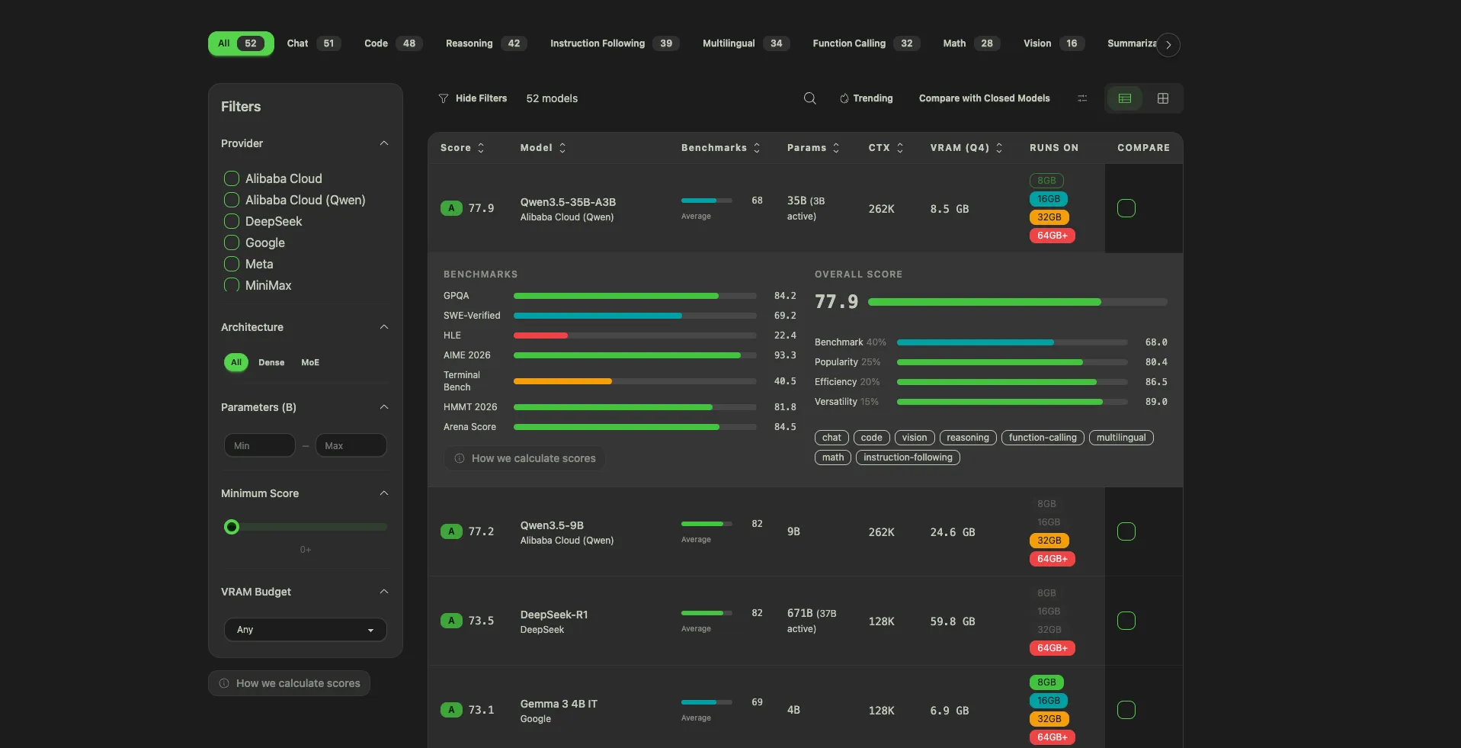
Task: Select the MoE architecture filter
Action: (309, 362)
